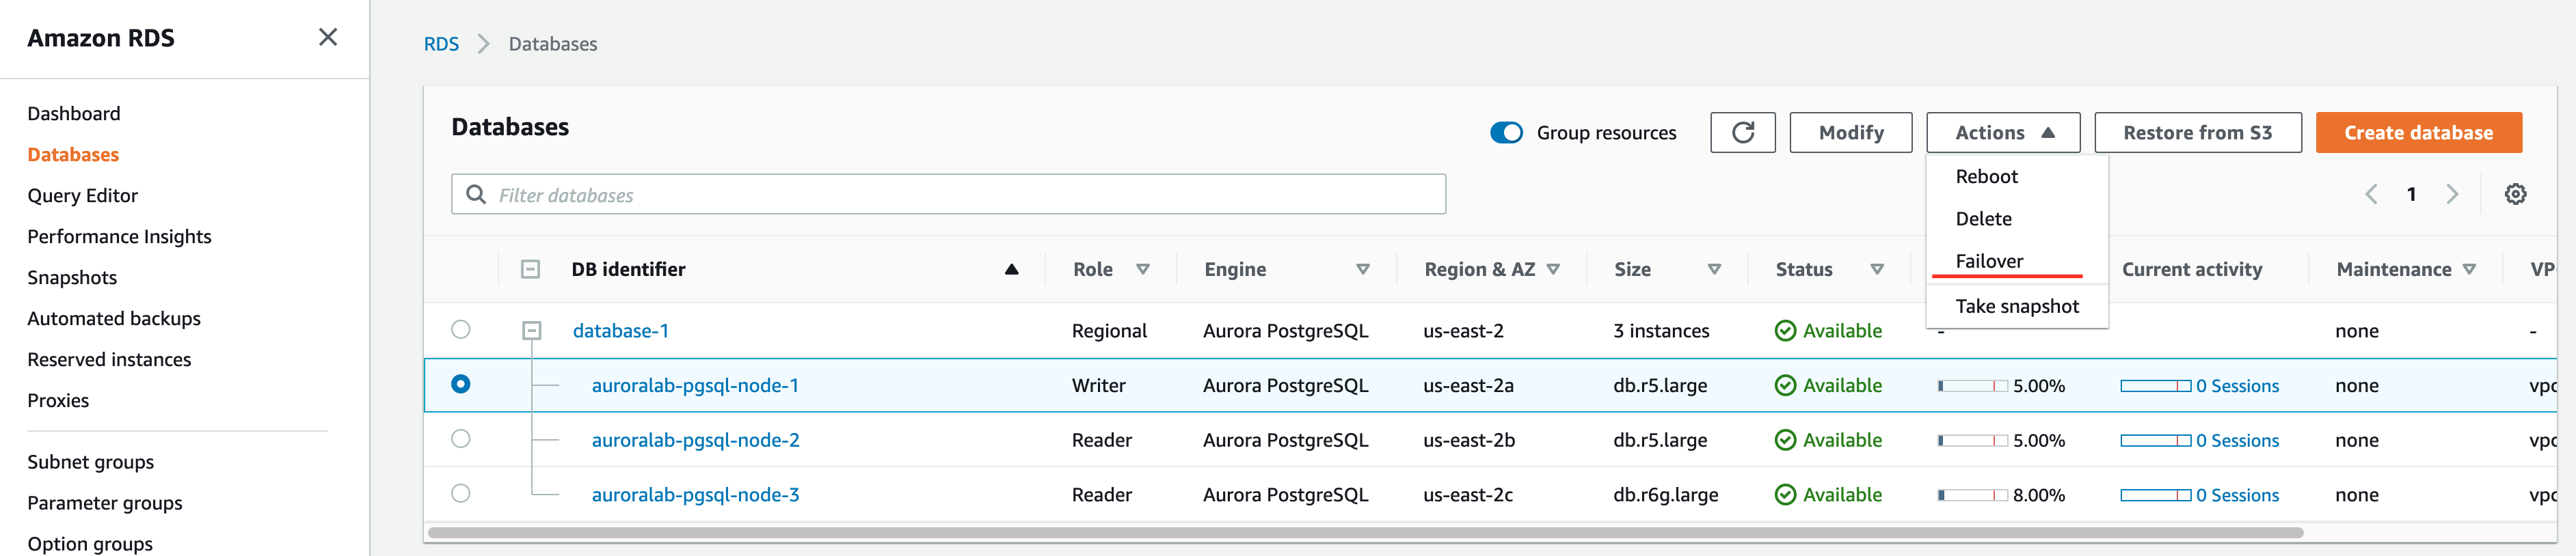The image size is (2576, 556).
Task: Go to the next results page arrow
Action: click(2451, 195)
